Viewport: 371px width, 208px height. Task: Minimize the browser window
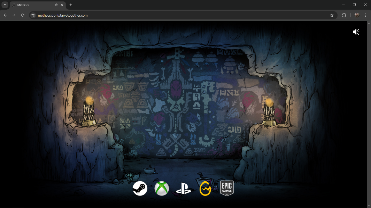(343, 5)
